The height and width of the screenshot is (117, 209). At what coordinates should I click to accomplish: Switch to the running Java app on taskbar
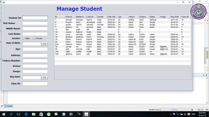86,114
